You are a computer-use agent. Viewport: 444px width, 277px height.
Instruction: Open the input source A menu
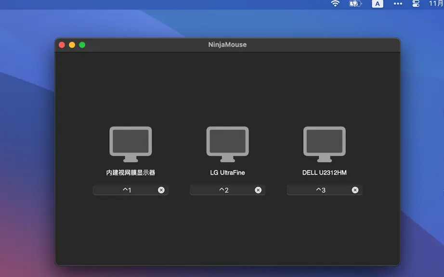tap(378, 4)
